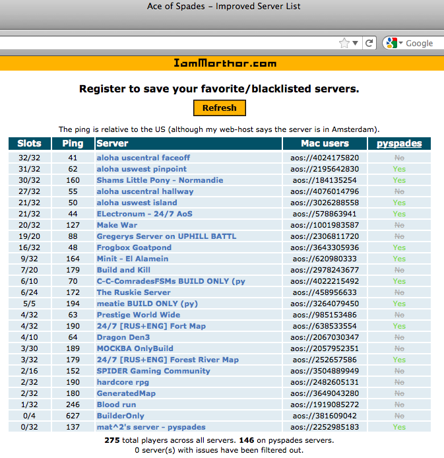Open MOCKBA OnlyBuild server link

[x=135, y=348]
